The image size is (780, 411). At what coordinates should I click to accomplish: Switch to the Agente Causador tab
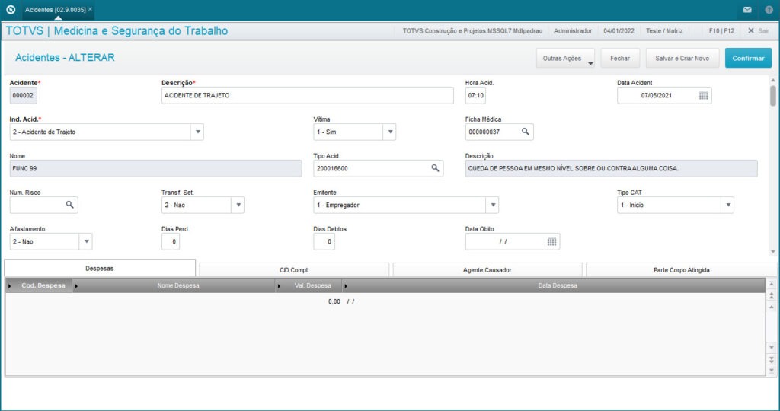(x=487, y=270)
